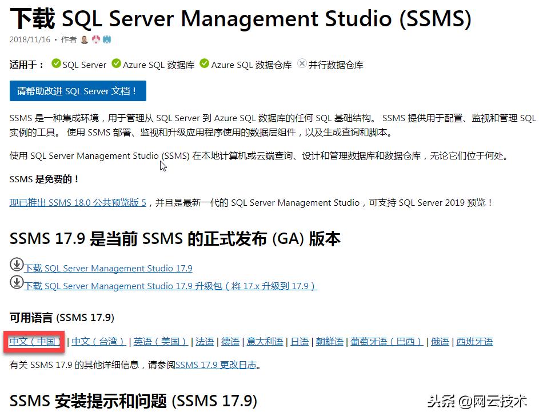
Task: Click the first author avatar below the title
Action: pos(83,39)
